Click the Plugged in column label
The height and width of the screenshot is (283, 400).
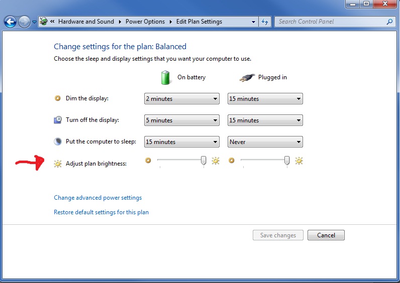tap(272, 77)
